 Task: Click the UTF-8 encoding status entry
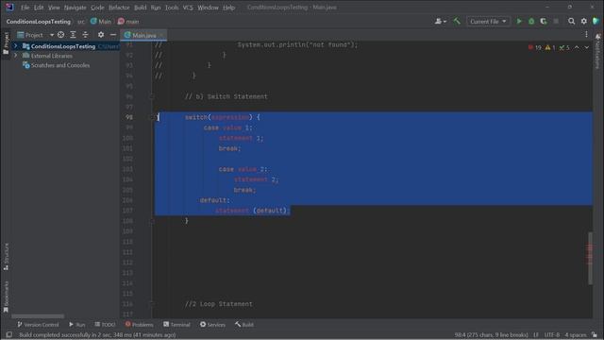(552, 335)
